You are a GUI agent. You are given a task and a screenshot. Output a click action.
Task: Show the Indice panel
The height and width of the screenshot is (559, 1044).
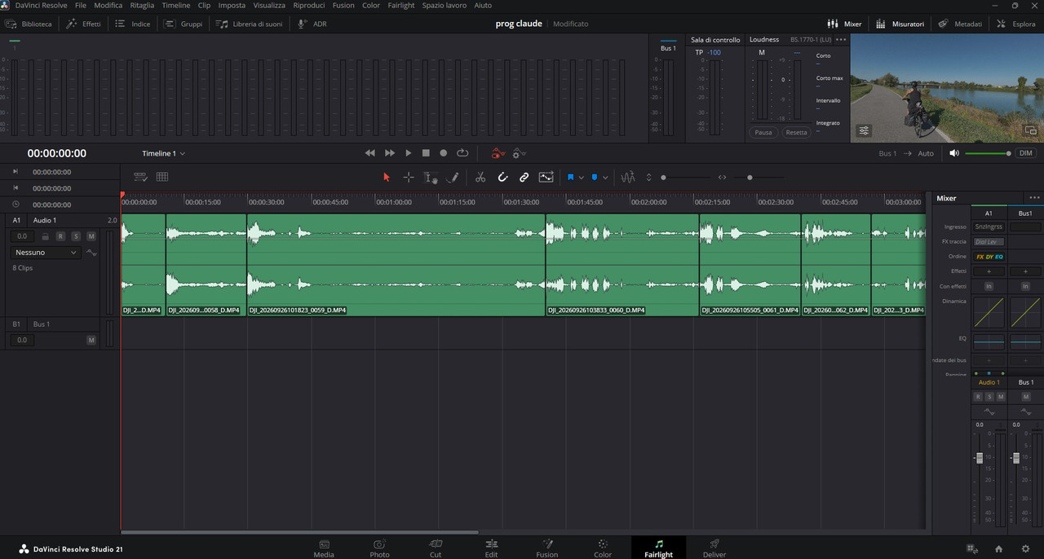tap(133, 24)
